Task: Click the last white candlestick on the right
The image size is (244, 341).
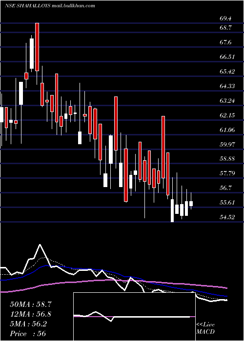Action: 191,204
